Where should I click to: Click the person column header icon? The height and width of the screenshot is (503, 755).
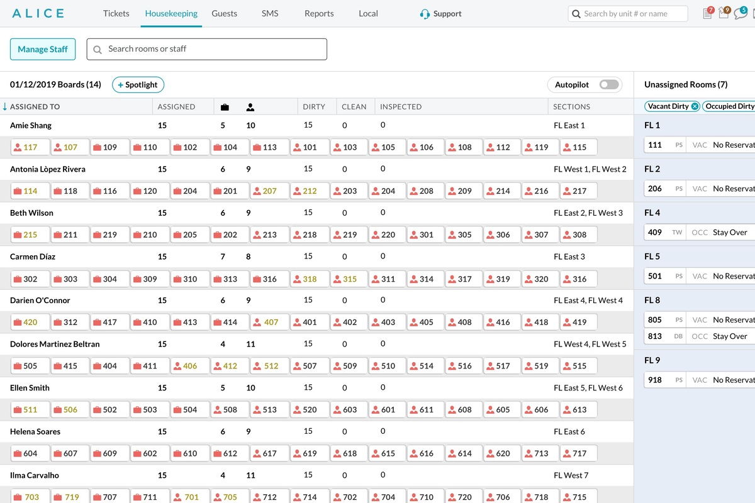[x=250, y=107]
